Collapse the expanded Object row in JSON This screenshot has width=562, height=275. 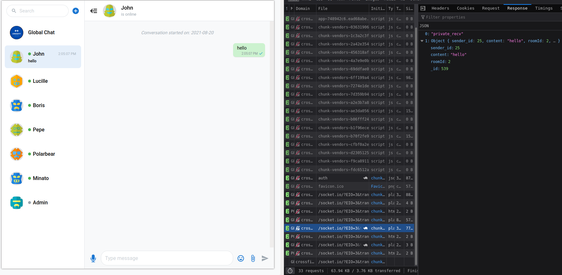(x=422, y=41)
